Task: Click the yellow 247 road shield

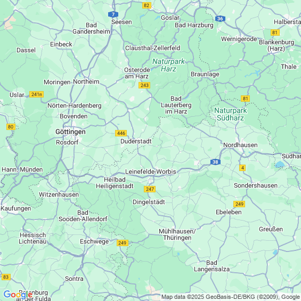Action: pyautogui.click(x=150, y=189)
